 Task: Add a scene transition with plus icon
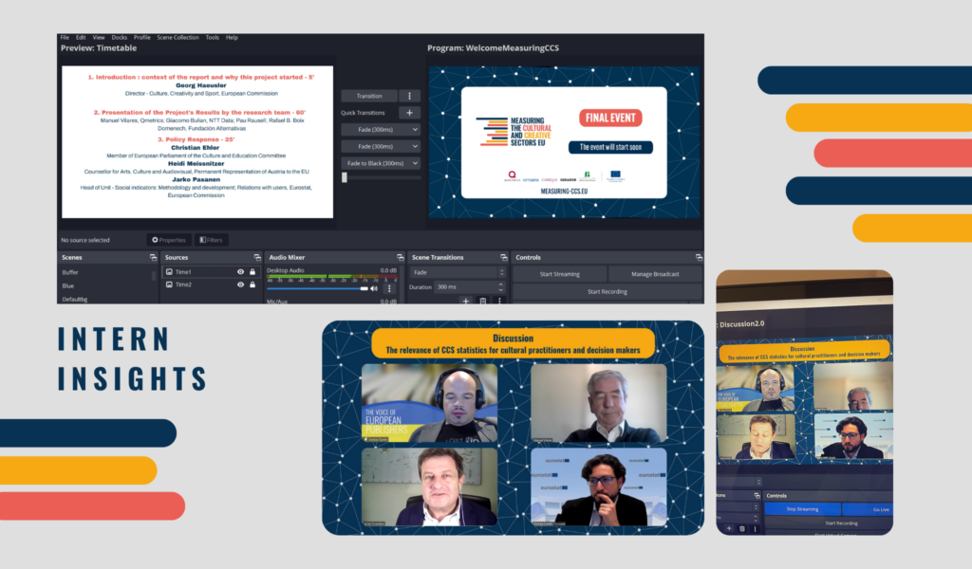coord(465,301)
